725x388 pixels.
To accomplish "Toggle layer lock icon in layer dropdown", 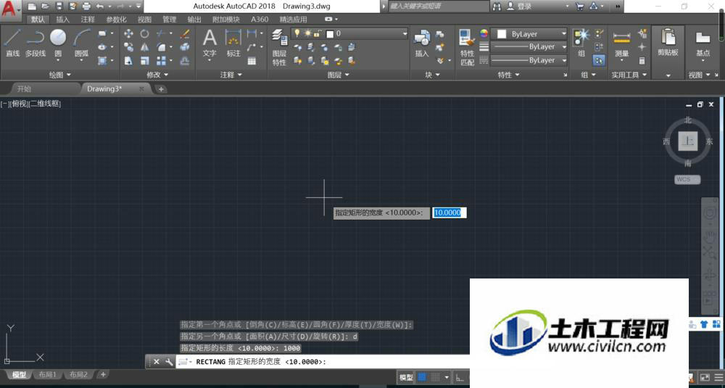I will (318, 33).
